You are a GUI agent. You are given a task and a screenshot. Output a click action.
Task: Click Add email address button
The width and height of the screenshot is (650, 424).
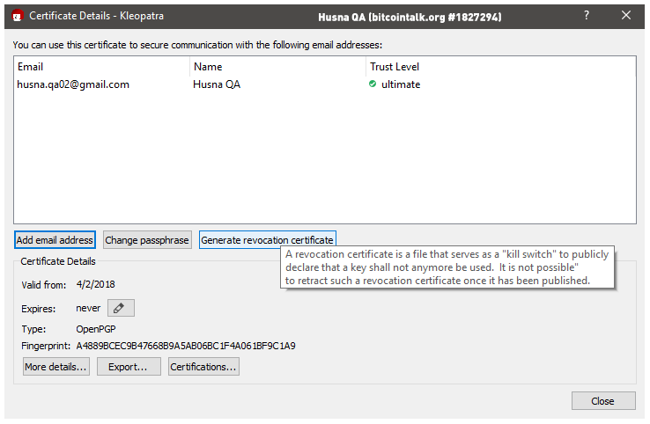click(55, 240)
